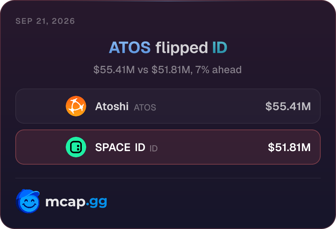Click the gray ATOS ticker label
Image resolution: width=336 pixels, height=229 pixels.
[145, 107]
